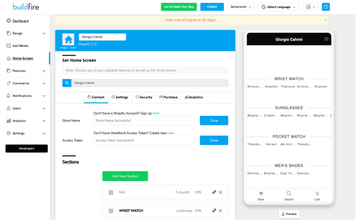
Task: Click POCKET WATCH heading in phone preview
Action: click(x=289, y=137)
